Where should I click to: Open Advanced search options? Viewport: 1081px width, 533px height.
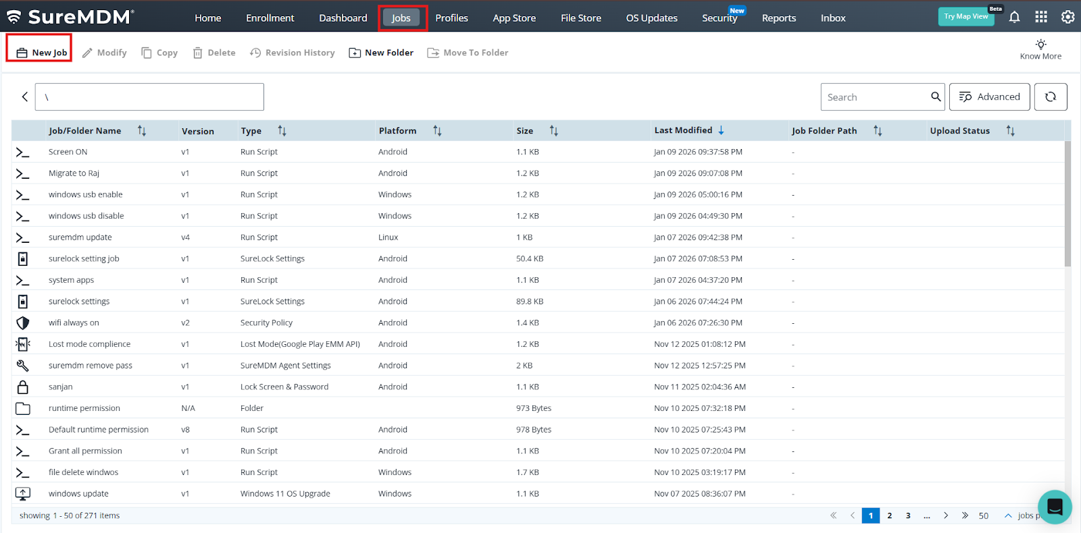click(989, 97)
